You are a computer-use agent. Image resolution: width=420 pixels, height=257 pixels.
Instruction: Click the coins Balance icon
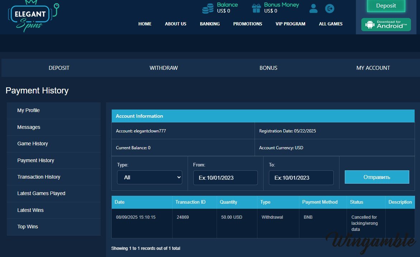(x=208, y=8)
